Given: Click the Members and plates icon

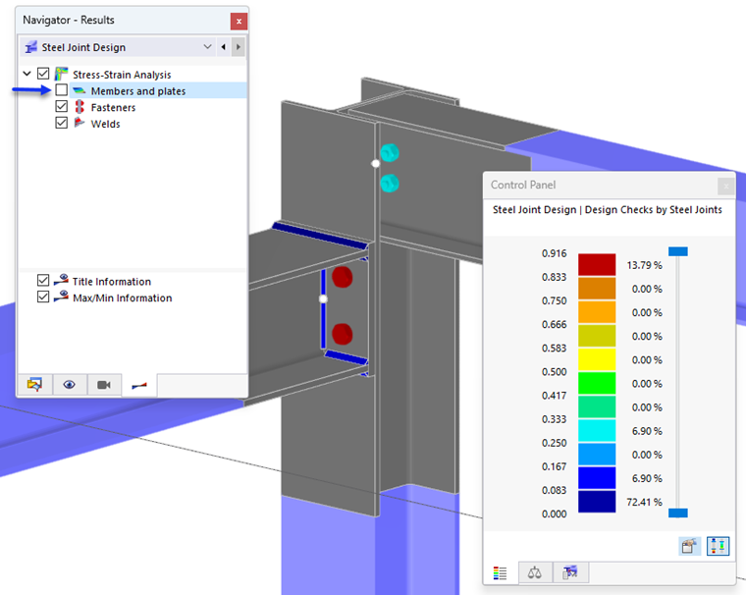Looking at the screenshot, I should coord(79,90).
